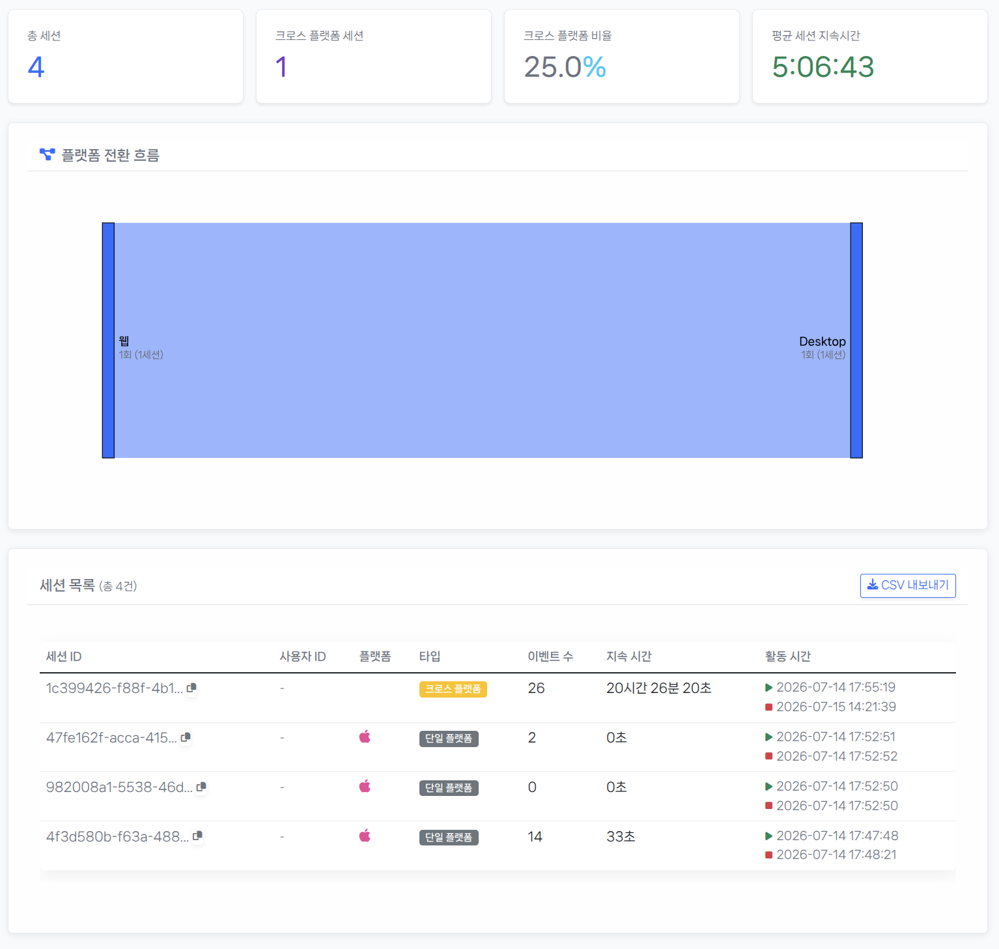The image size is (999, 949).
Task: Click session ID text 4f3d580b-f63a-488...
Action: click(117, 836)
